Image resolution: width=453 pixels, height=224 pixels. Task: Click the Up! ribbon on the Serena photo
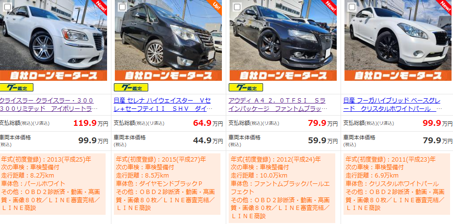point(216,6)
